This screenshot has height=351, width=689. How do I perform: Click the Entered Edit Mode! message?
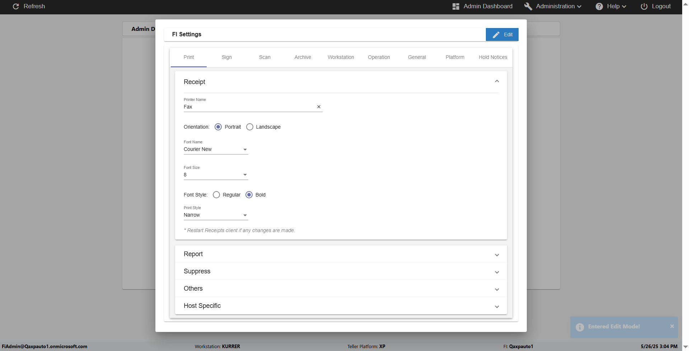coord(614,327)
